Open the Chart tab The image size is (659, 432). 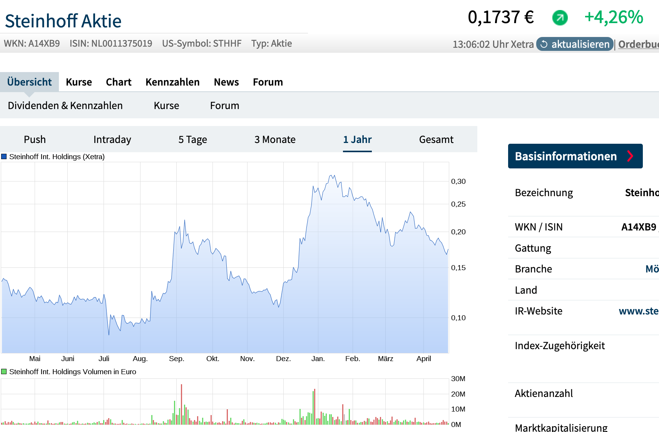pos(119,82)
